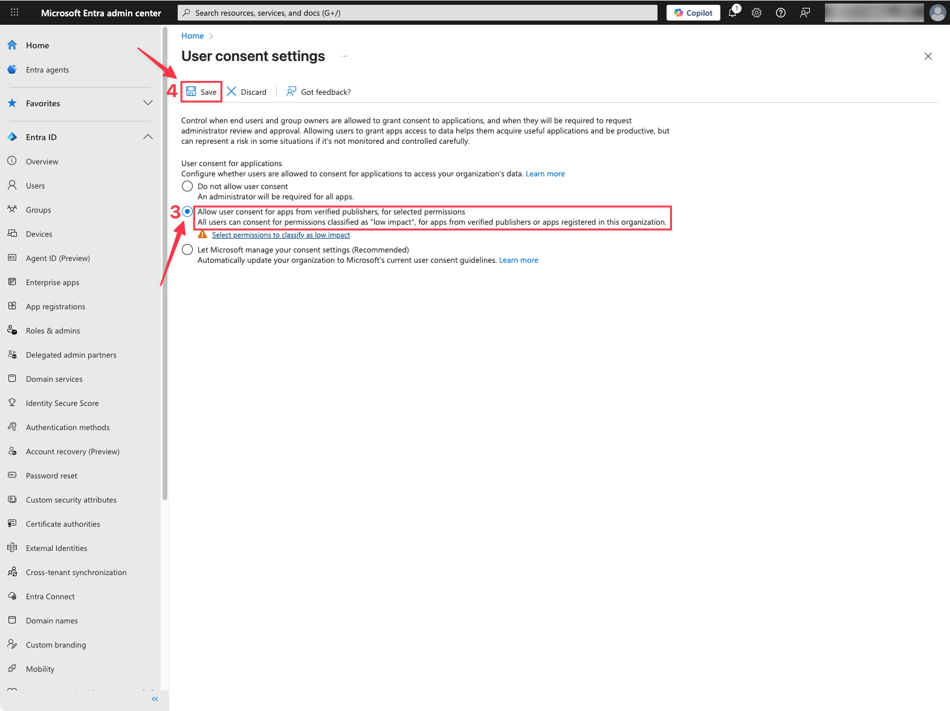Click the Authentication methods icon
The image size is (950, 711).
(x=12, y=426)
